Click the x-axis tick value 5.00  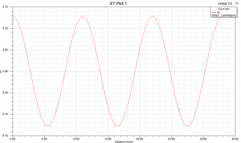[44, 139]
